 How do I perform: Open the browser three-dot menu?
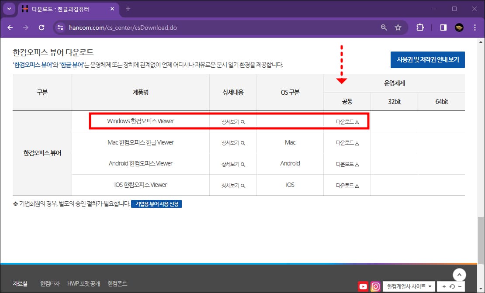coord(475,27)
